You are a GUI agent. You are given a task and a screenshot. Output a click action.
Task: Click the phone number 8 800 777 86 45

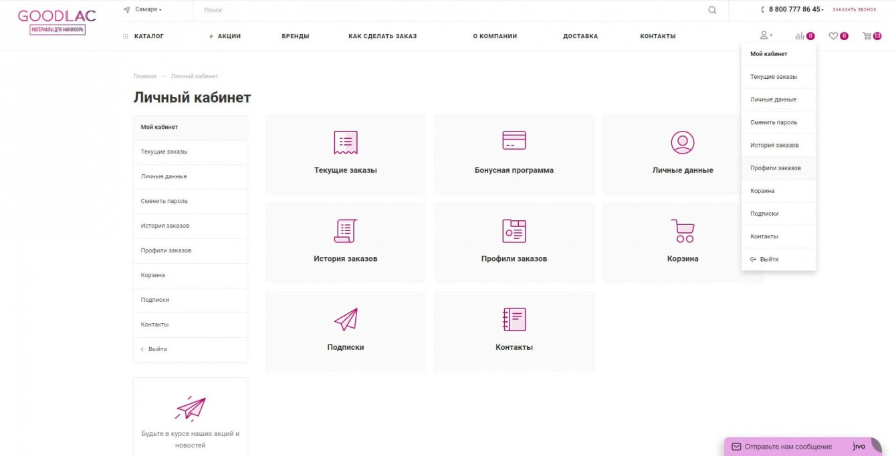[x=794, y=10]
